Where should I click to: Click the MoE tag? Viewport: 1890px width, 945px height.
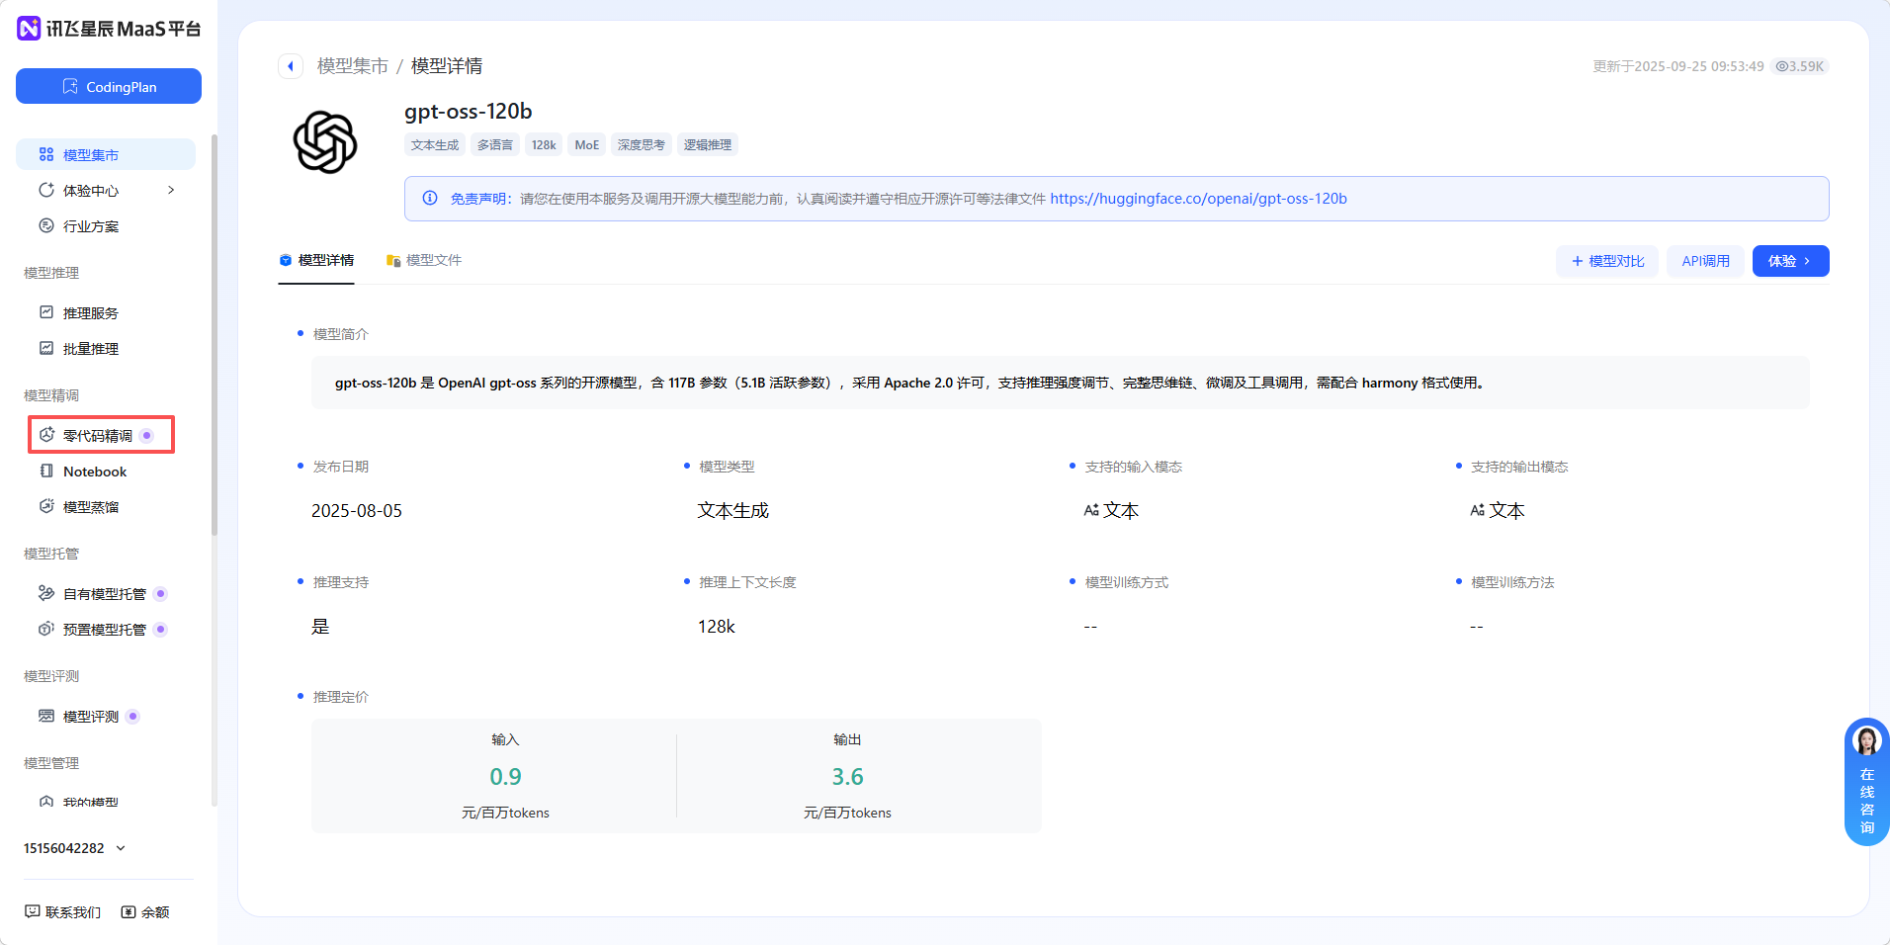pyautogui.click(x=587, y=144)
